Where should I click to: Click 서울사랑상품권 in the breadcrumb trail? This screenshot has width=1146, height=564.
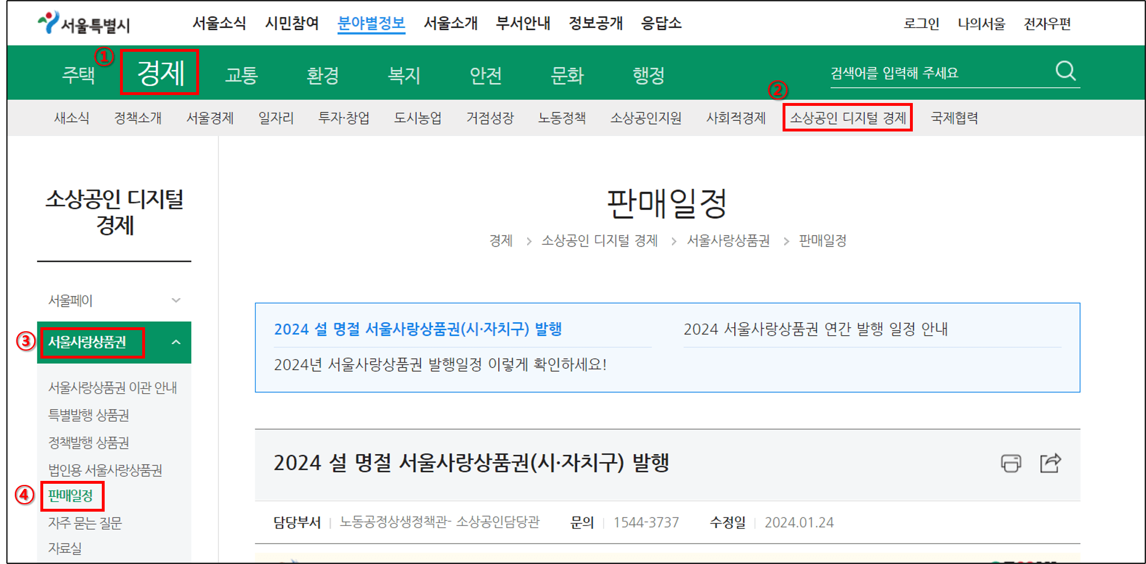pyautogui.click(x=729, y=240)
